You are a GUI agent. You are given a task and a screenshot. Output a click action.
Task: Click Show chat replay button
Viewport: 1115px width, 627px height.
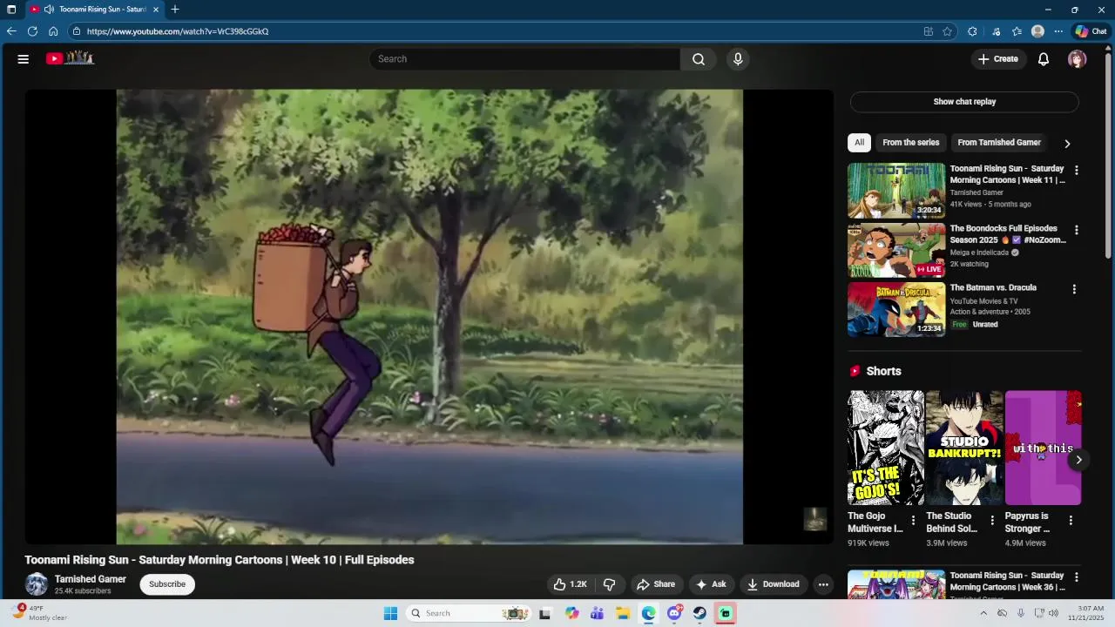click(964, 102)
